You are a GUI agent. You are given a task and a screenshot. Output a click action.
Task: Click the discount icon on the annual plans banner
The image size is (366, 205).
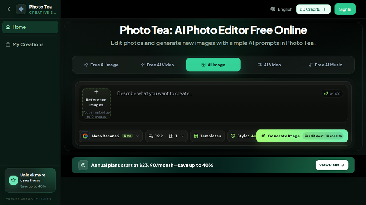tap(83, 165)
